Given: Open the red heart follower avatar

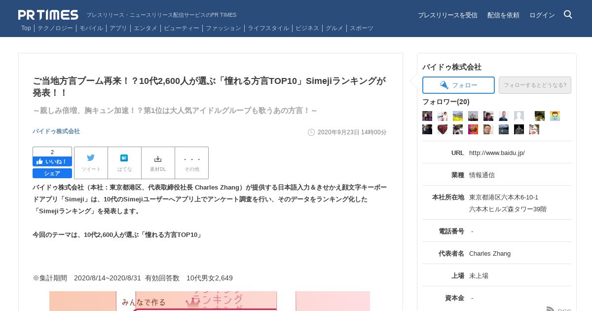Looking at the screenshot, I should click(443, 129).
